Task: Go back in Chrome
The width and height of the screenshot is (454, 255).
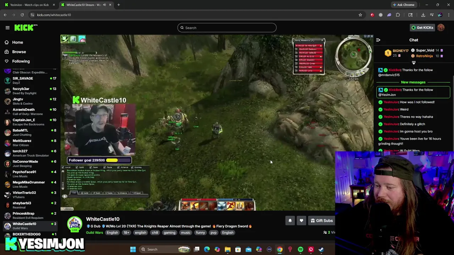Action: (5, 15)
